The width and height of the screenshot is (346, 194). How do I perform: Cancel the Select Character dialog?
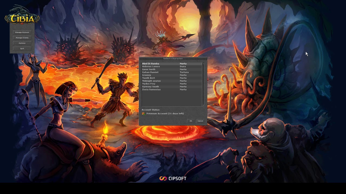coord(200,121)
